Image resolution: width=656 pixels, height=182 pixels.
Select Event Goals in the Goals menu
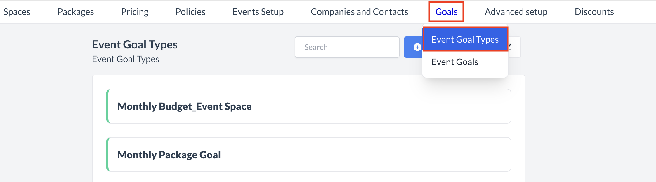pos(455,62)
